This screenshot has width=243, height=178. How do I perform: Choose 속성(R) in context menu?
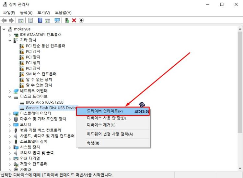click(113, 143)
